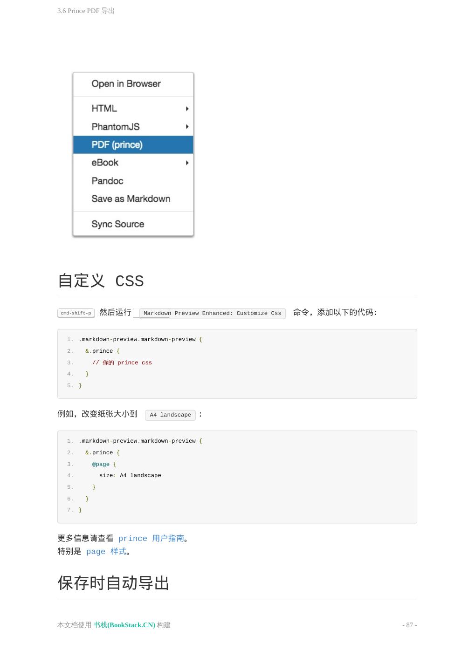Click the 'size: A4 landscape' code line
The width and height of the screenshot is (475, 671).
coord(130,476)
